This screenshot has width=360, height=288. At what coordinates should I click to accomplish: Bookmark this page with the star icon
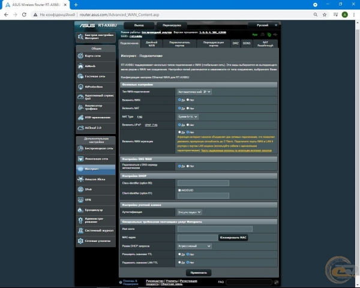coord(325,14)
